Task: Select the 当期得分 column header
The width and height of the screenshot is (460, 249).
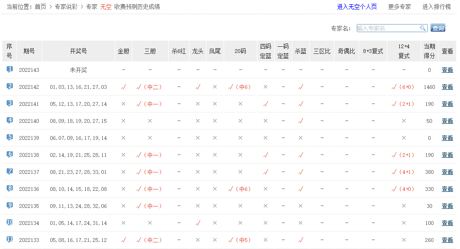Action: tap(429, 51)
